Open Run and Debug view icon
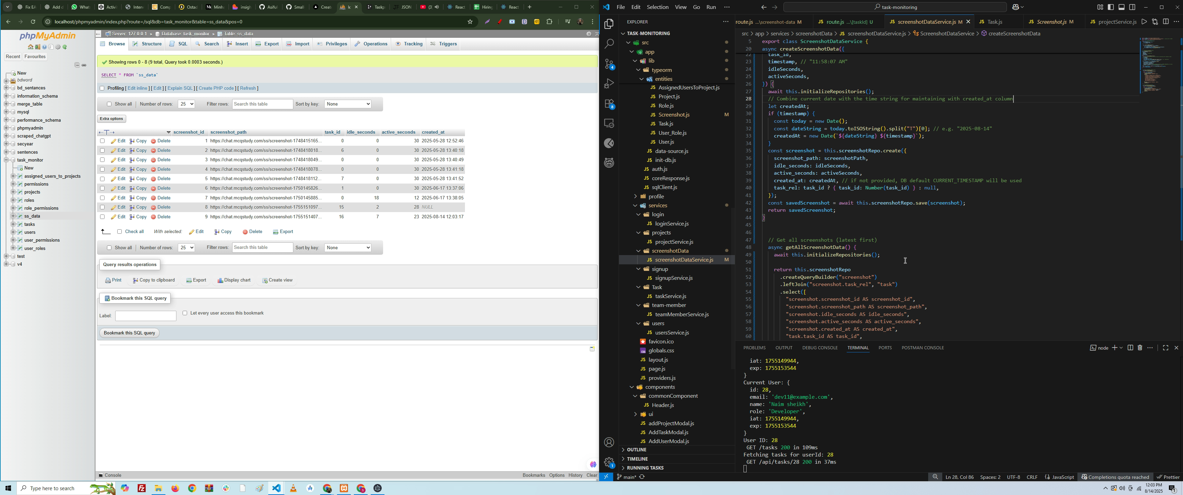Screen dimensions: 1183x495 point(609,84)
